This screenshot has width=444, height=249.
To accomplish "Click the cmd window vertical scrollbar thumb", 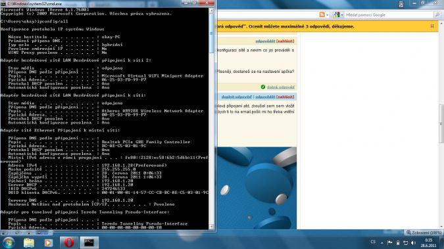I will (x=211, y=33).
